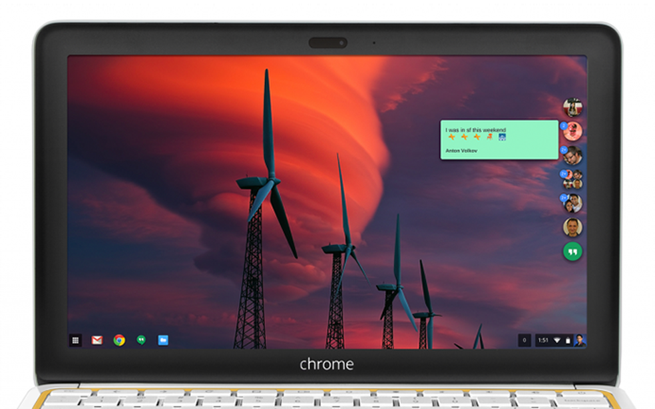Click the battery indicator in the tray

[568, 340]
